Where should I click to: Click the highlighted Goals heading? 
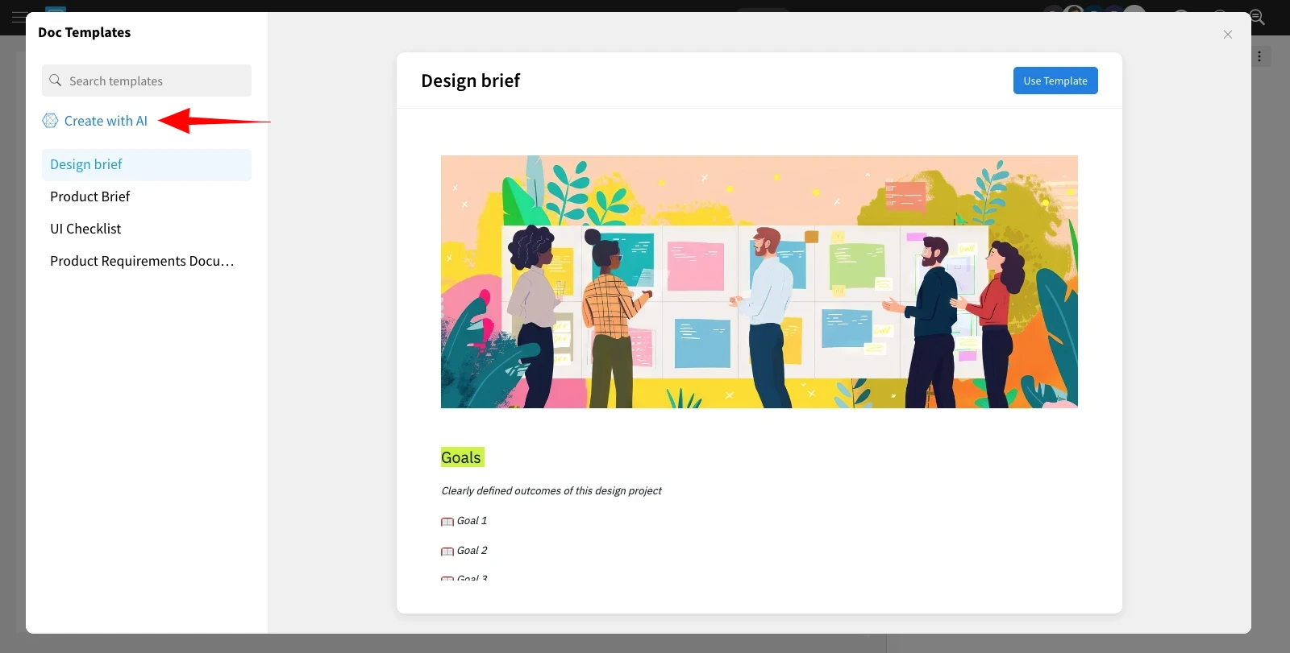click(x=461, y=457)
